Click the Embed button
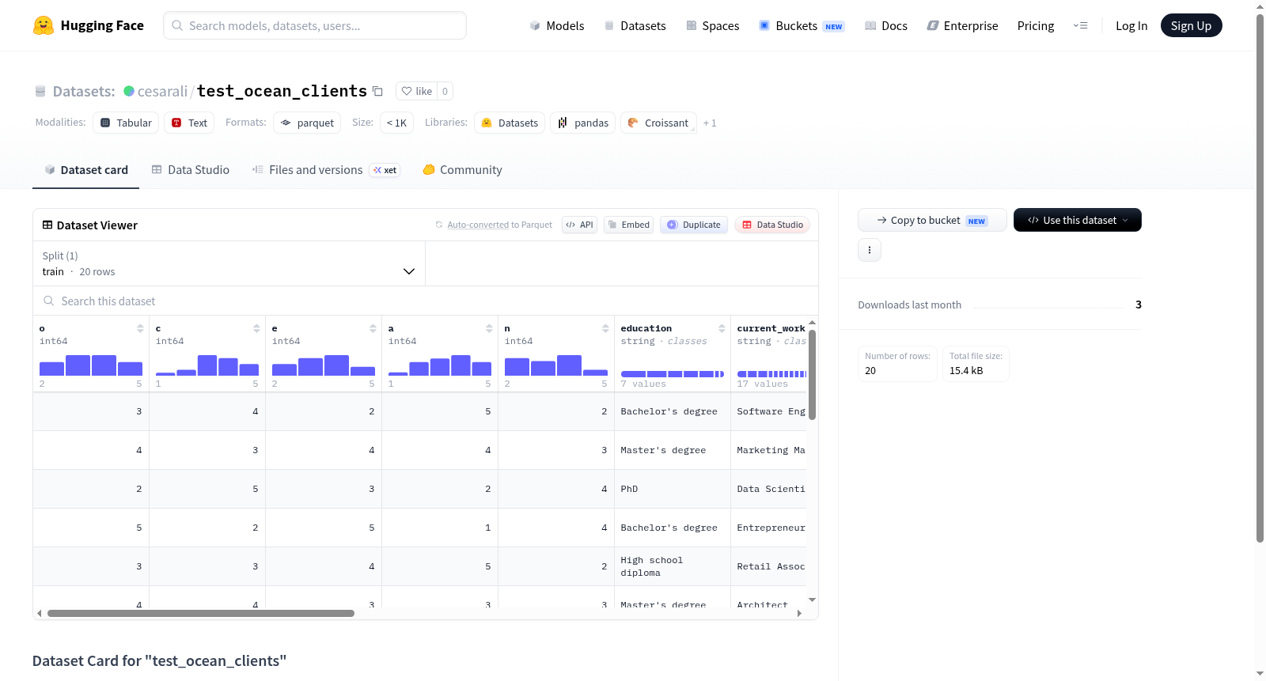The height and width of the screenshot is (681, 1266). (x=629, y=225)
